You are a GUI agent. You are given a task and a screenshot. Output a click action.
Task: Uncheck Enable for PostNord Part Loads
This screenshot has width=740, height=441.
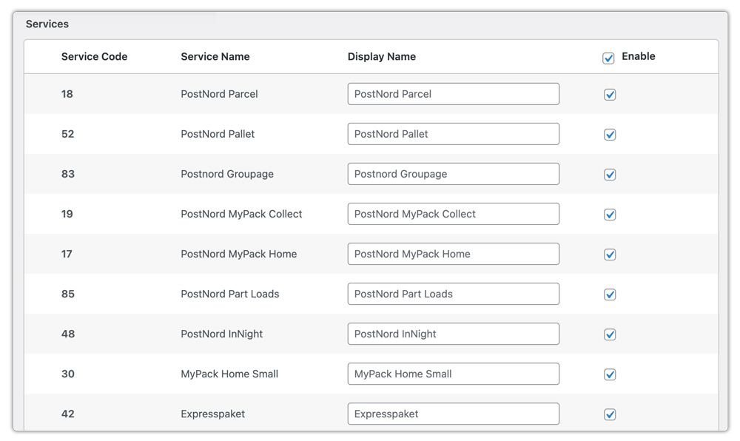[610, 294]
